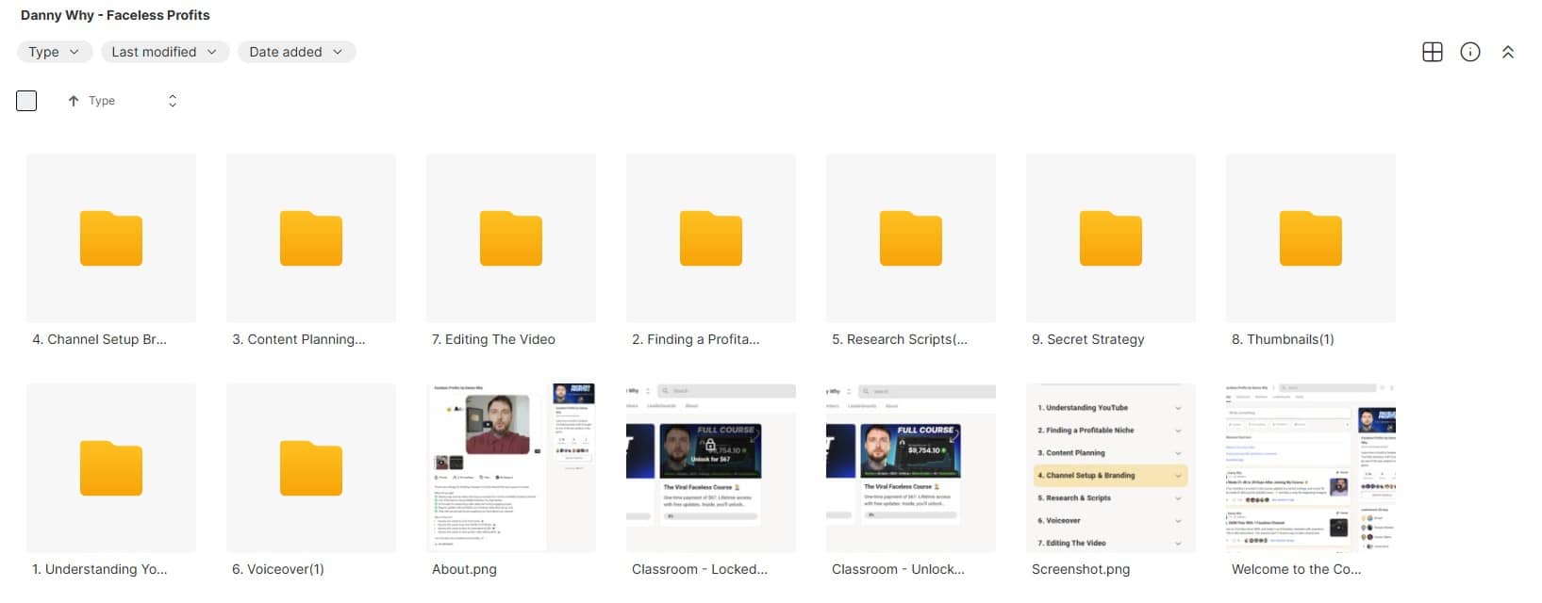Change sort field using up-down chevrons
The height and width of the screenshot is (603, 1542).
[x=172, y=101]
